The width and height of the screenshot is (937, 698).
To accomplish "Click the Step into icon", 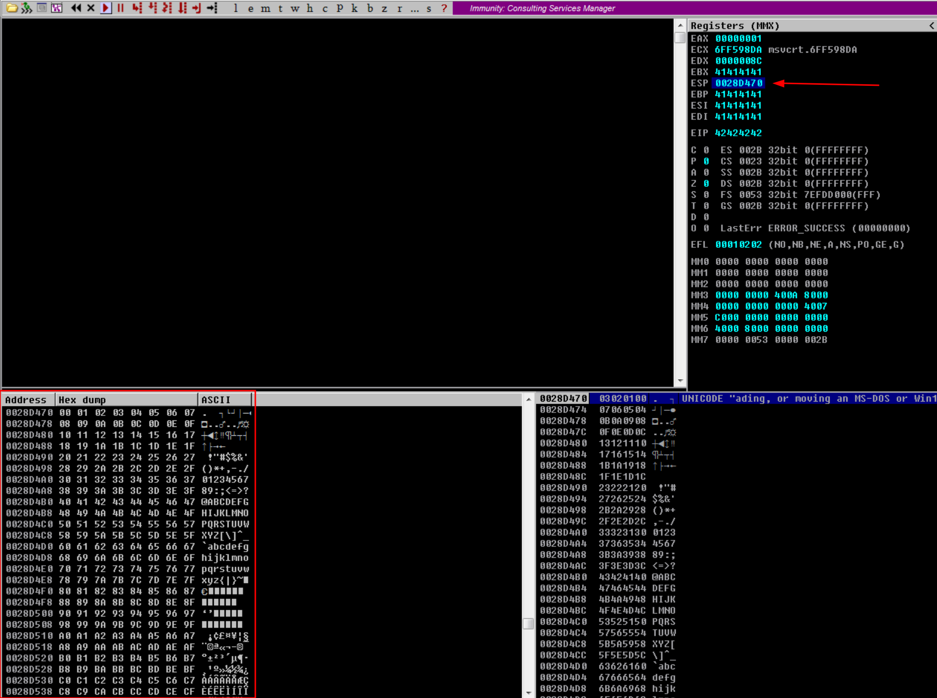I will [x=137, y=8].
